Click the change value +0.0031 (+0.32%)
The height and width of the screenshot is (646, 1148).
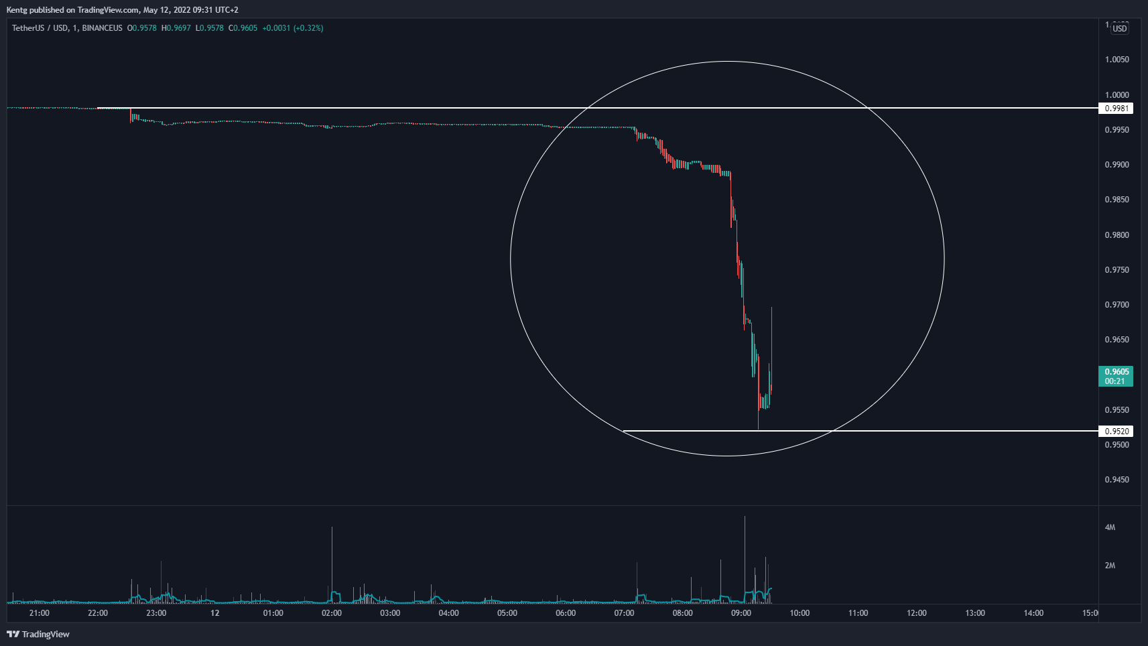pos(293,28)
